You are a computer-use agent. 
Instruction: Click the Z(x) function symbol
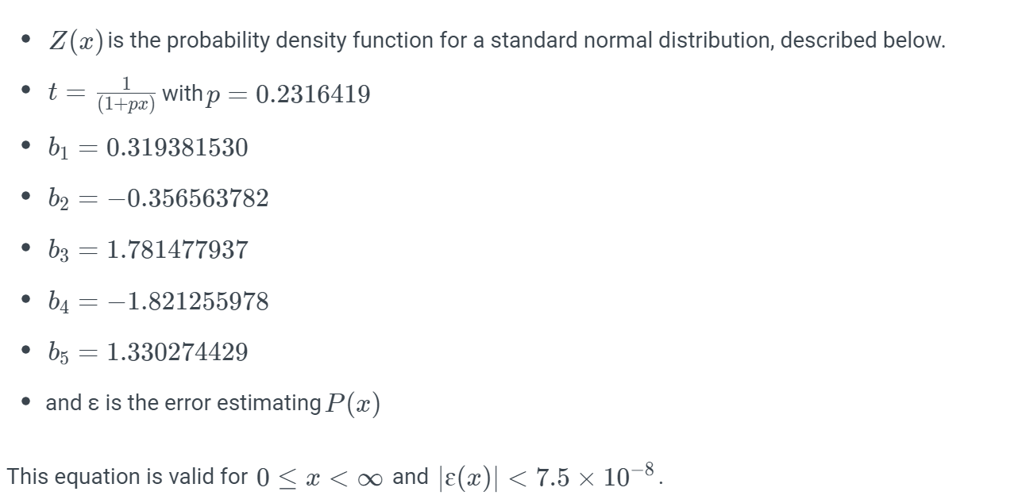click(x=75, y=40)
